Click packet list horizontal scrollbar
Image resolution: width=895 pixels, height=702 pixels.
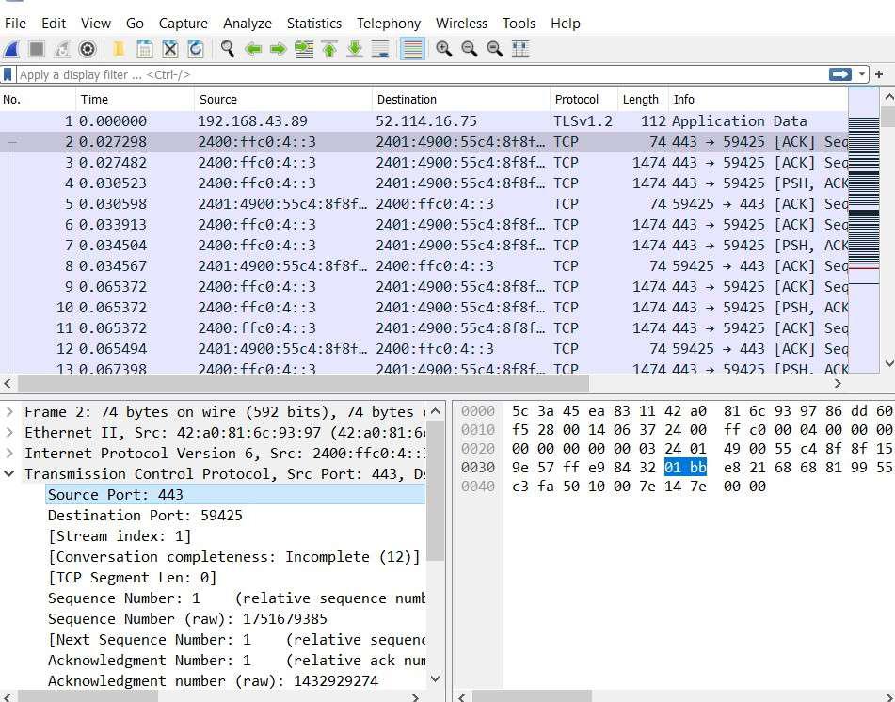304,383
